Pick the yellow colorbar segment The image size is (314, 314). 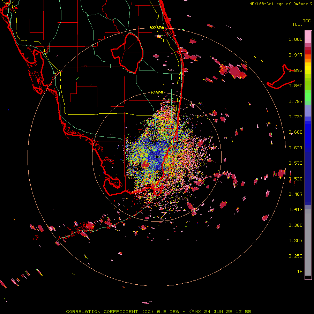tap(308, 68)
